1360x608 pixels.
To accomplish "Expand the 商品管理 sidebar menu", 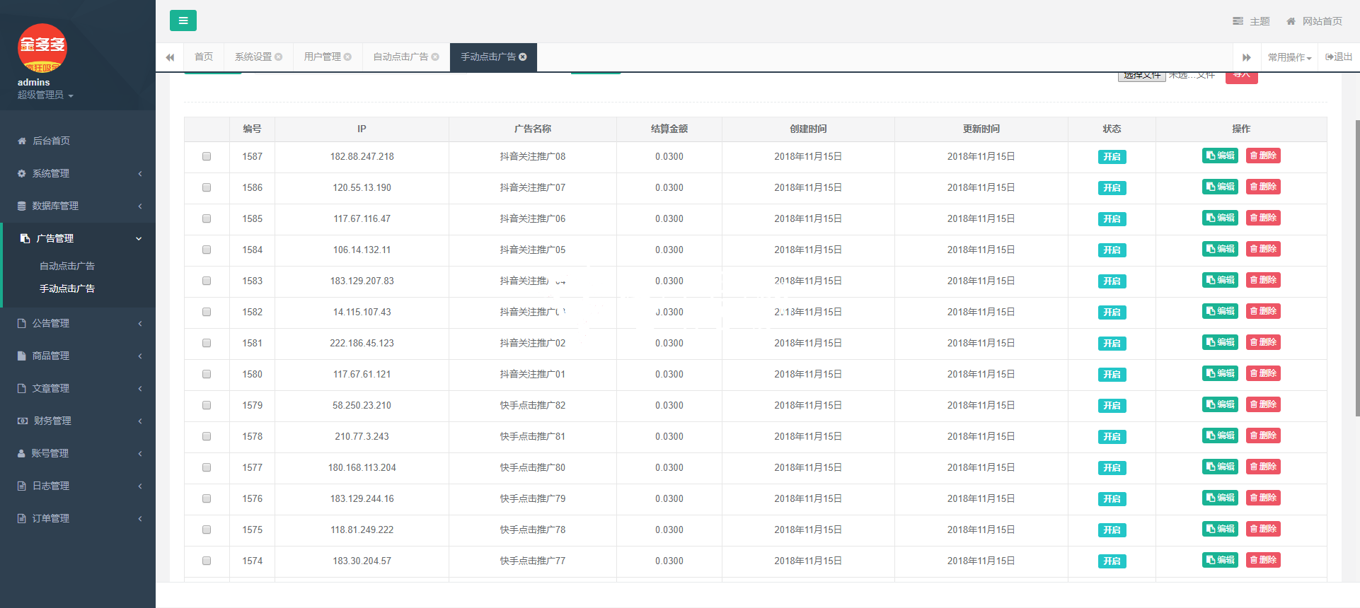I will [78, 356].
